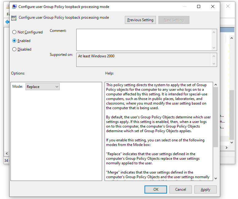Click background window horizontal scroll left arrow
Viewport: 238px width, 199px height.
point(7,153)
